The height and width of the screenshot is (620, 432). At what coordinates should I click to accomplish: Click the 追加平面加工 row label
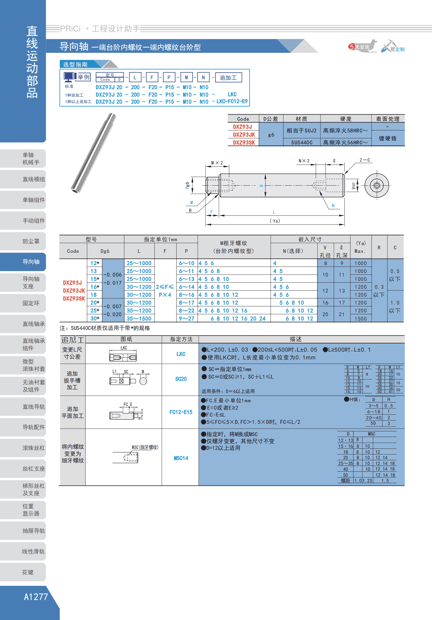point(72,412)
